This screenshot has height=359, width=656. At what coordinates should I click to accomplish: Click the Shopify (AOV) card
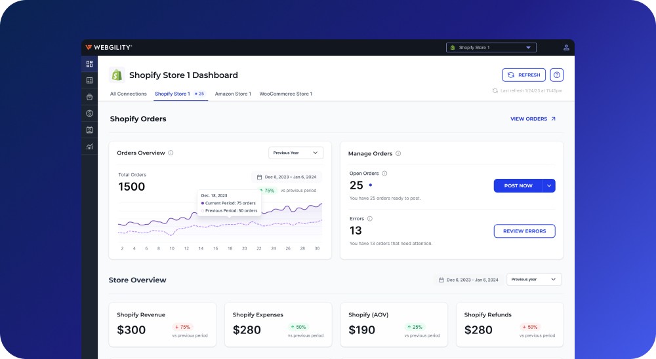coord(394,325)
